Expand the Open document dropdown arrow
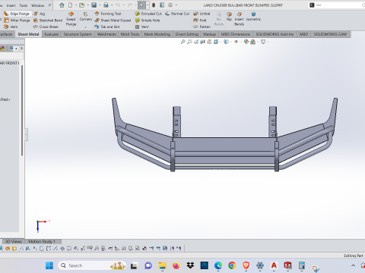 [87, 5]
